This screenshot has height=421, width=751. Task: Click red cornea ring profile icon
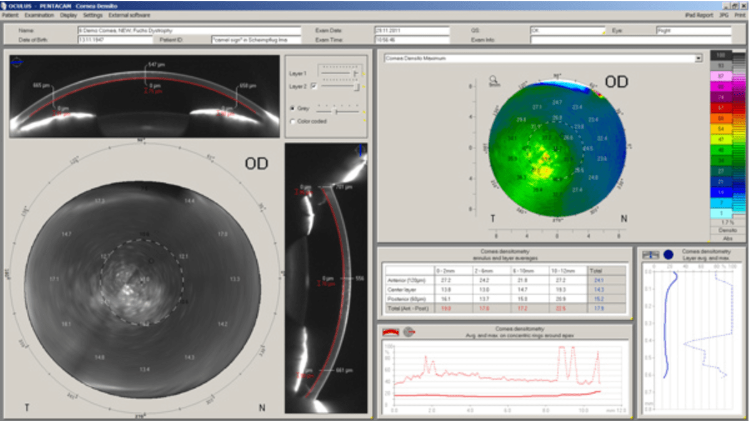(x=390, y=332)
